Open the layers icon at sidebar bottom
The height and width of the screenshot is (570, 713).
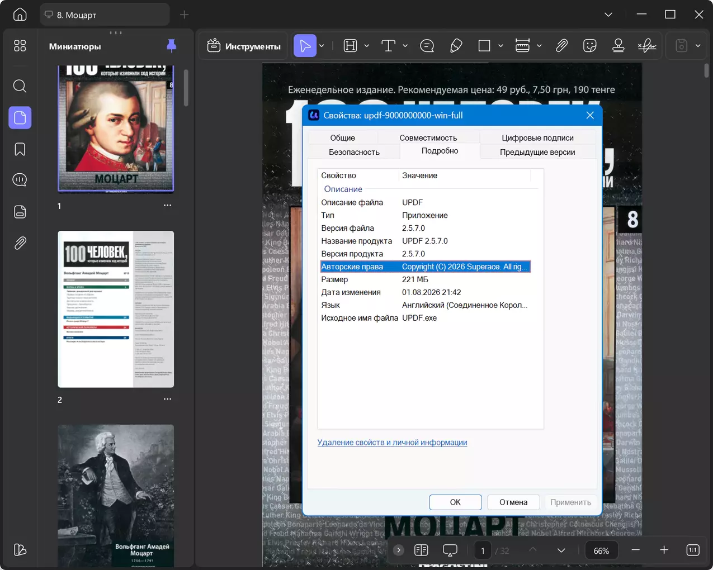[x=20, y=550]
